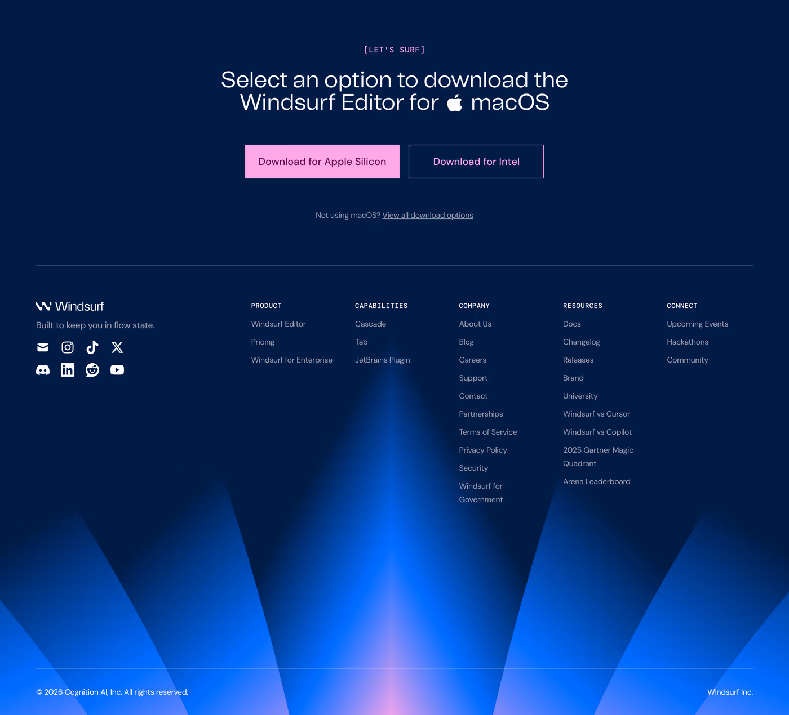Open JetBrains Plugin link
The width and height of the screenshot is (789, 715).
tap(383, 360)
